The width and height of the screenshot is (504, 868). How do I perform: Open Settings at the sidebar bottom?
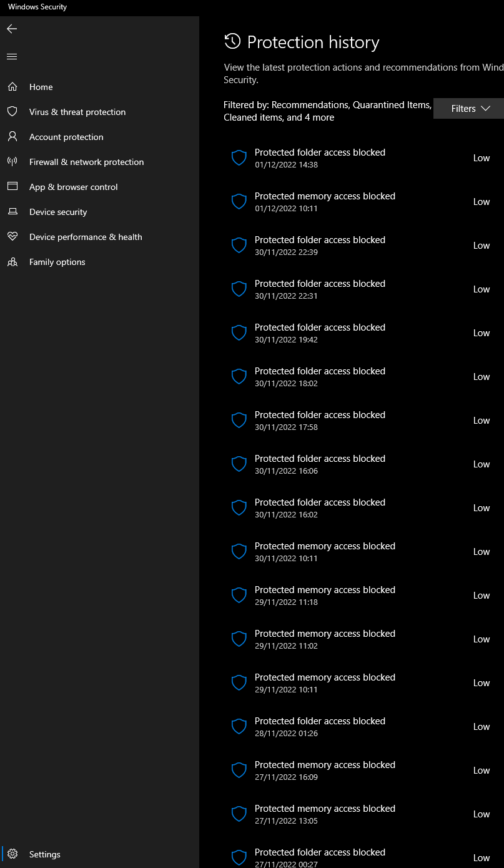click(100, 854)
